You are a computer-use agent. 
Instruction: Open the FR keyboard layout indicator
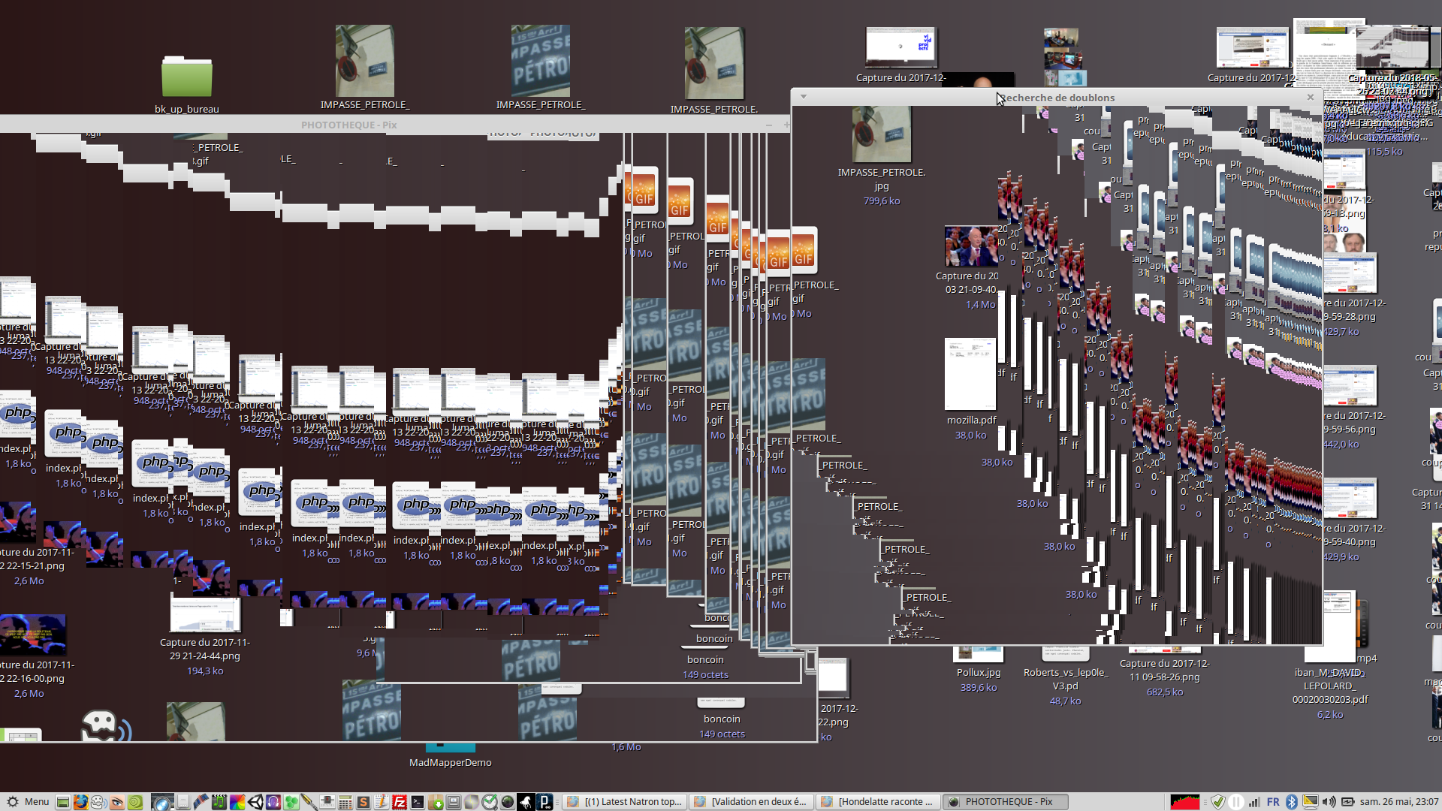tap(1273, 802)
